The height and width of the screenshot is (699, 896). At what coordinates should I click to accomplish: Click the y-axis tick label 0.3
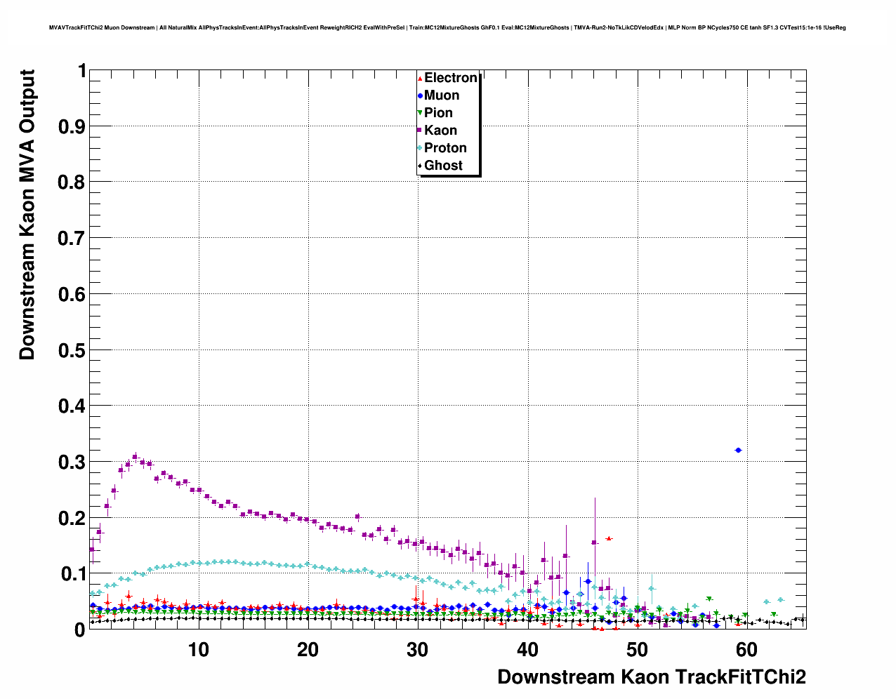(72, 462)
